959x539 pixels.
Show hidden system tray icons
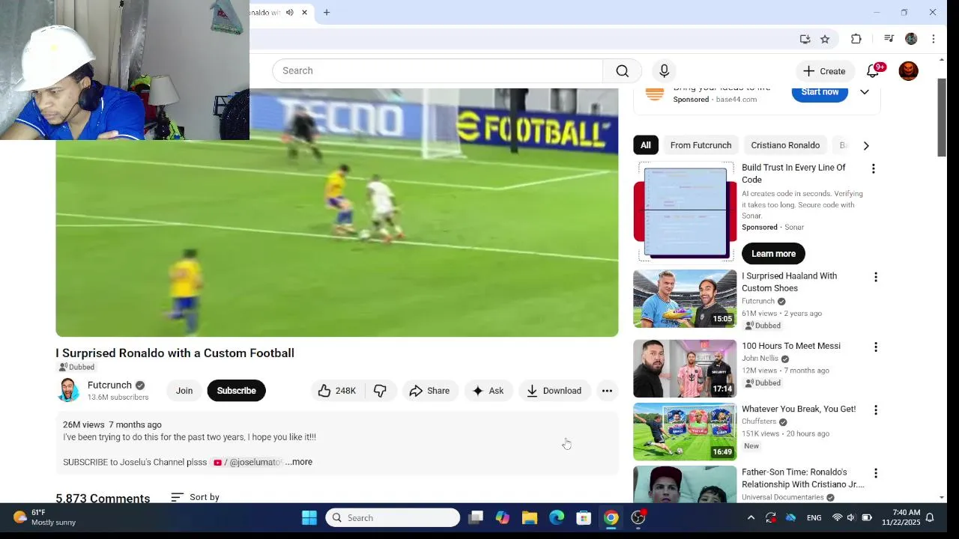pos(751,517)
